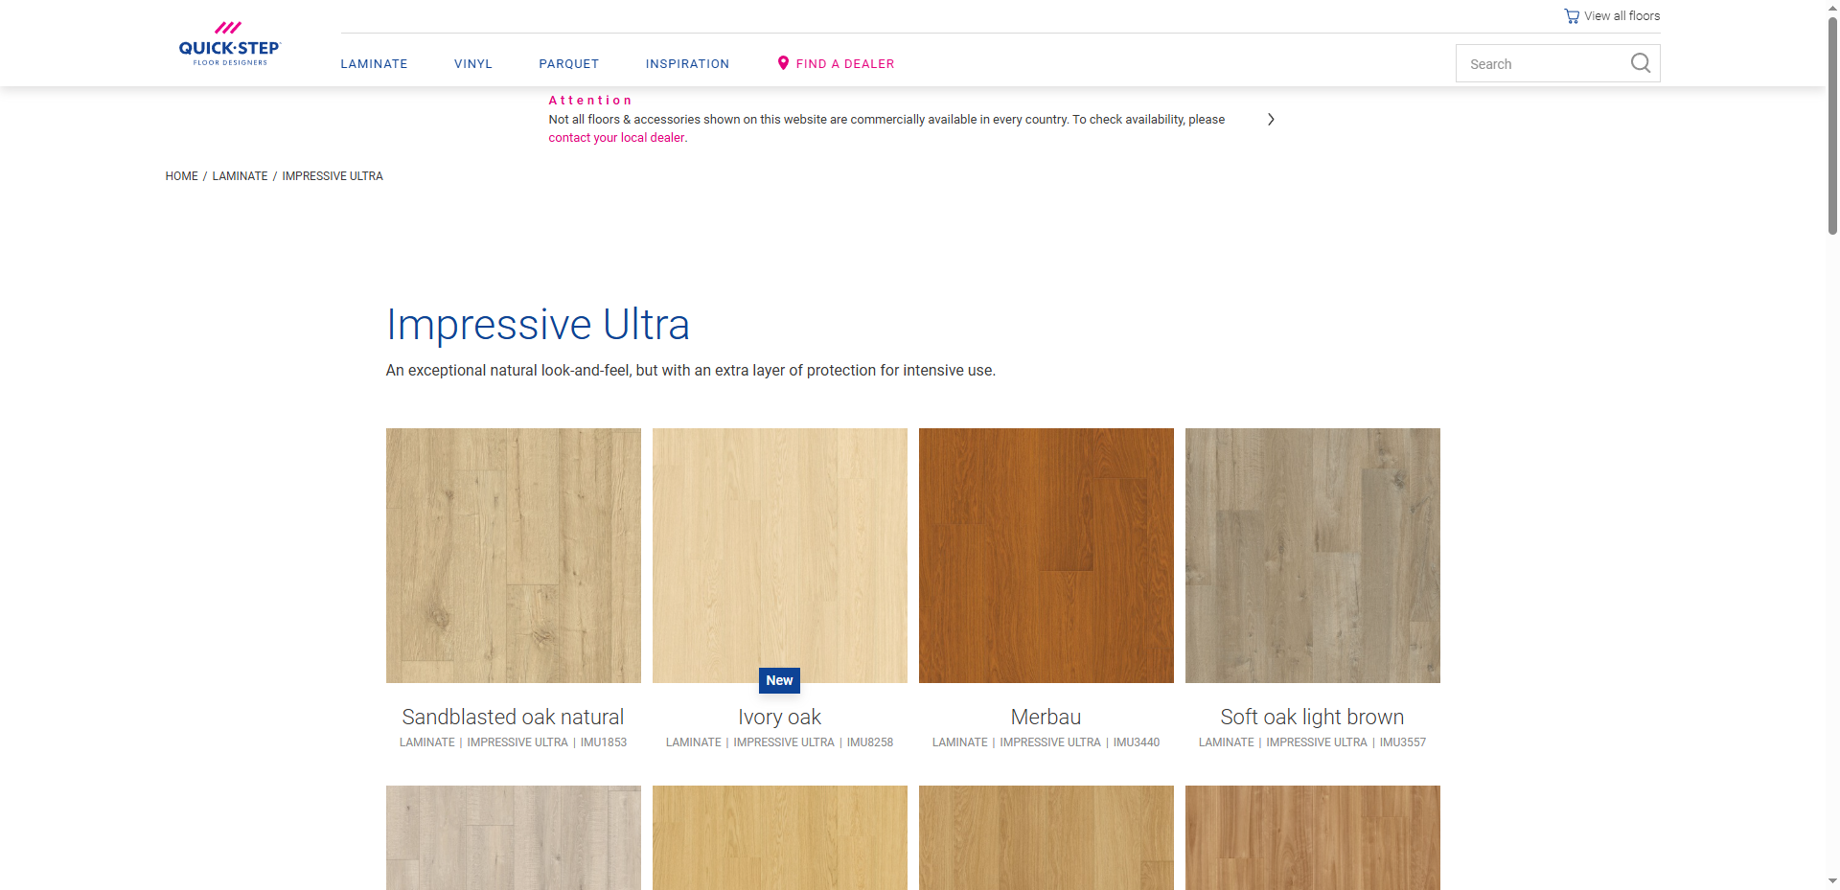
Task: Open the Soft oak light brown swatch
Action: (x=1312, y=556)
